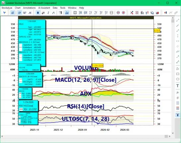Open the Help menu
181x143 pixels.
point(82,8)
